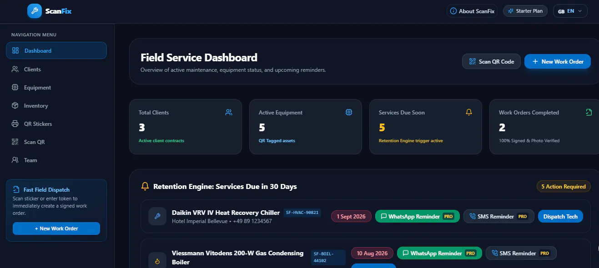Click the 1 Sept 2026 date badge
599x268 pixels.
[x=351, y=216]
